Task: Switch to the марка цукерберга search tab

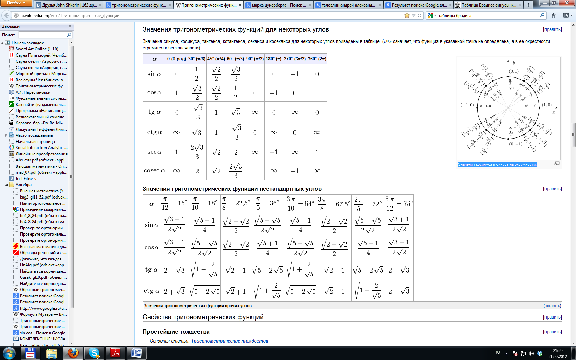Action: [x=279, y=5]
